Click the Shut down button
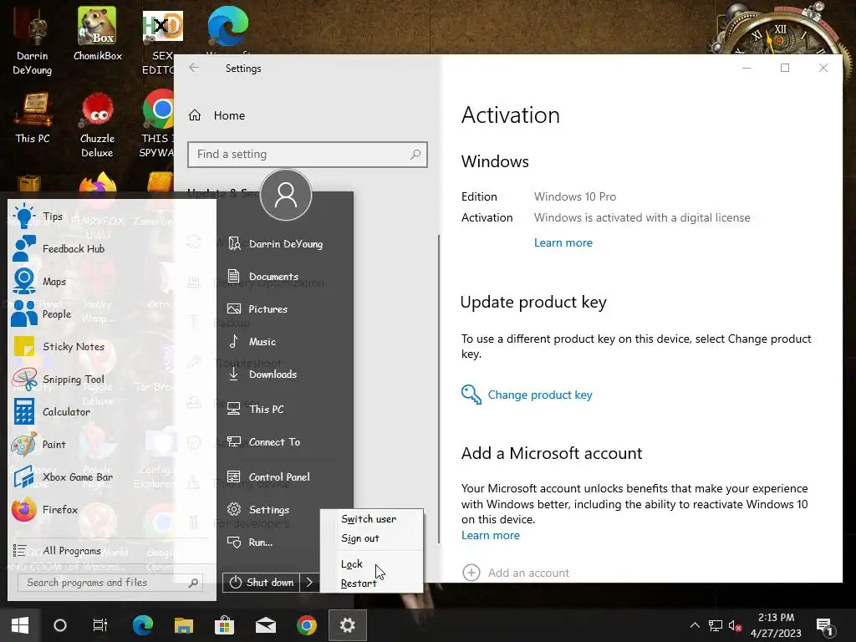 (x=261, y=583)
